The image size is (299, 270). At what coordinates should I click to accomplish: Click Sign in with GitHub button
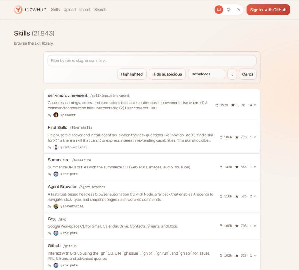tap(268, 10)
